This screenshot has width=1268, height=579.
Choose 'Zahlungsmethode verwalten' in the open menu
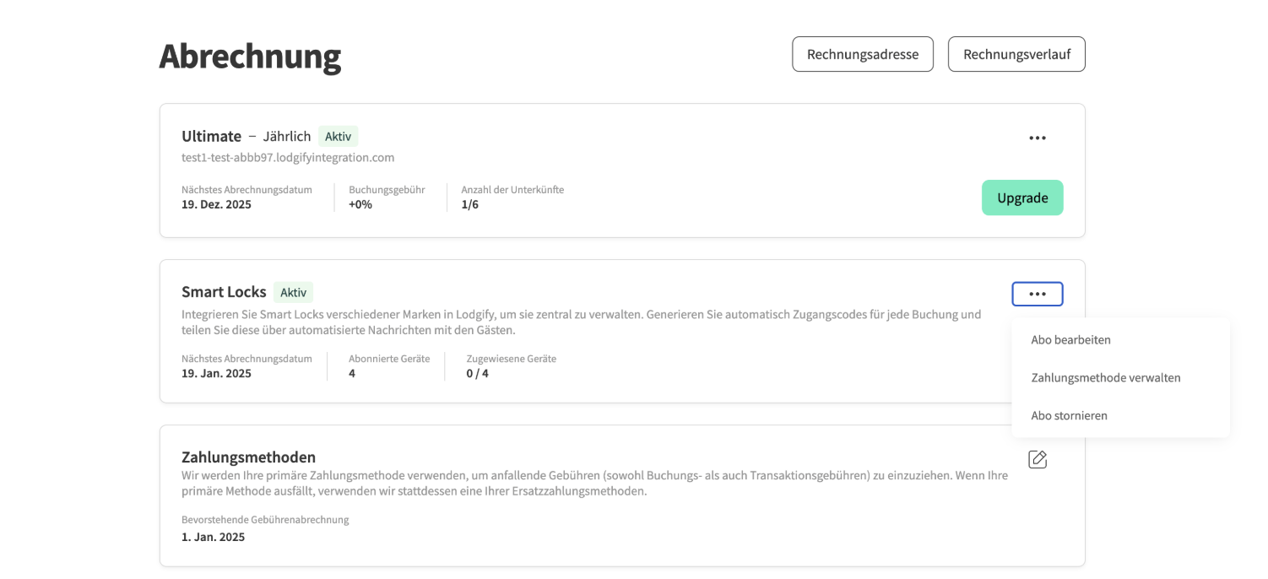click(x=1106, y=377)
